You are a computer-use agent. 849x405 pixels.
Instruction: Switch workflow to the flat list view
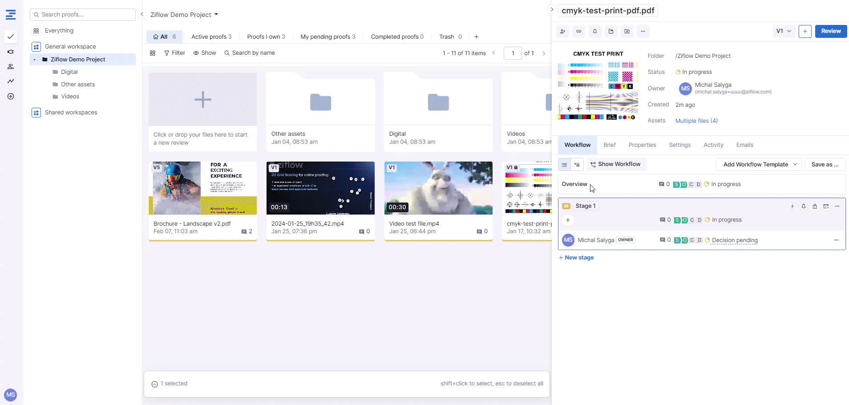coord(564,165)
